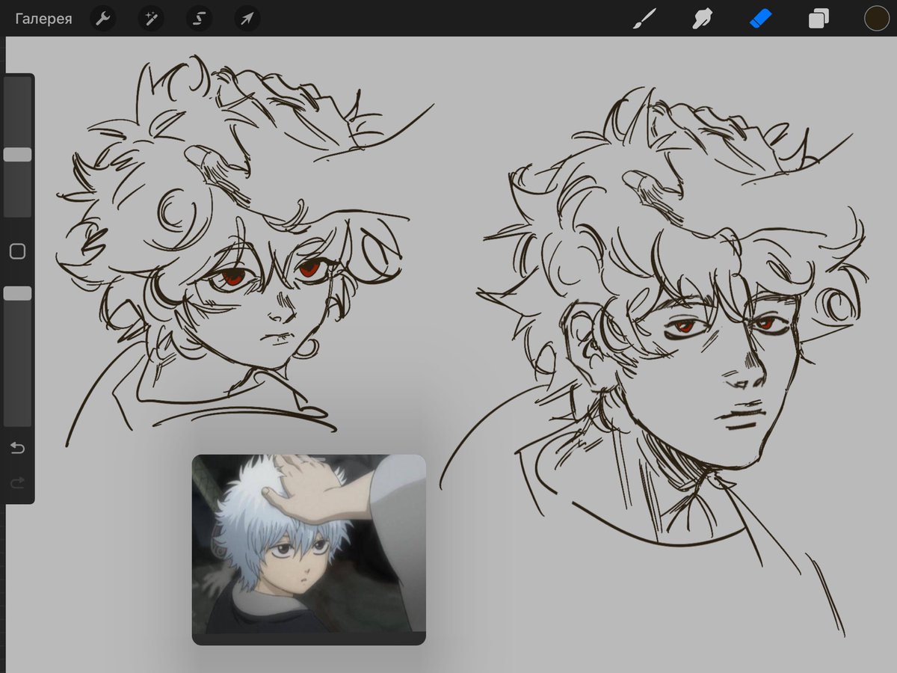
Task: Open the active color swatch
Action: [x=876, y=19]
